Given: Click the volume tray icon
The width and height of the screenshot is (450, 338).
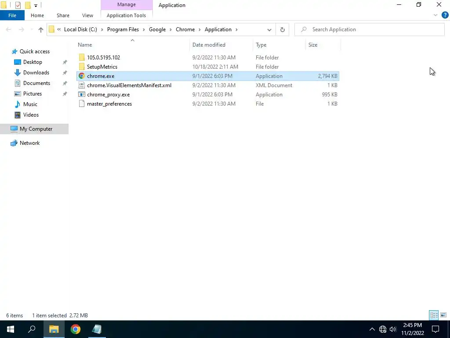Looking at the screenshot, I should (x=393, y=329).
